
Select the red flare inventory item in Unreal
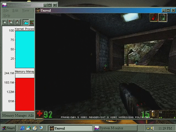(x=154, y=17)
